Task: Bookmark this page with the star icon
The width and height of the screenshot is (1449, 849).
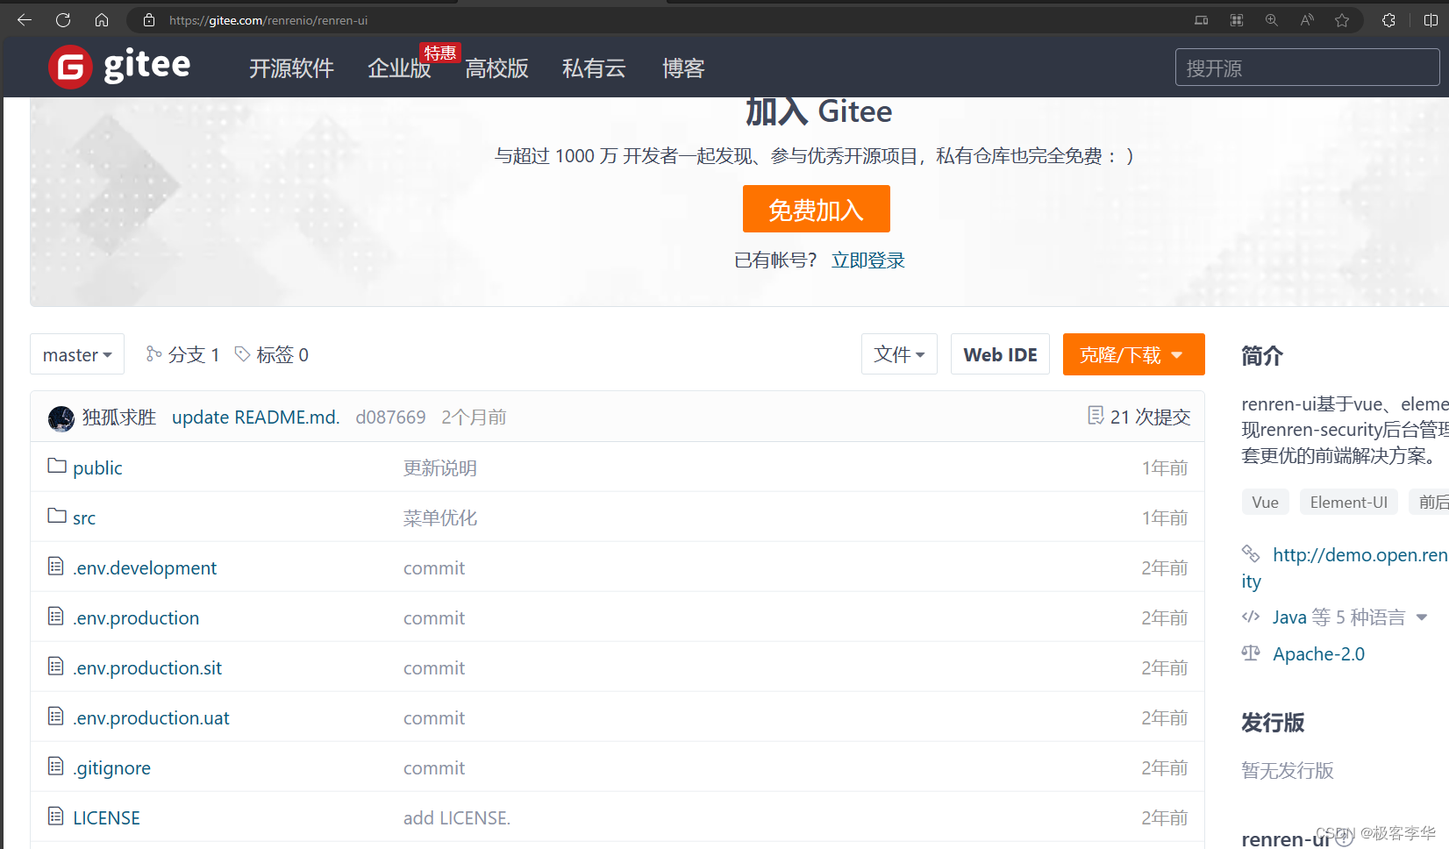Action: click(1342, 20)
